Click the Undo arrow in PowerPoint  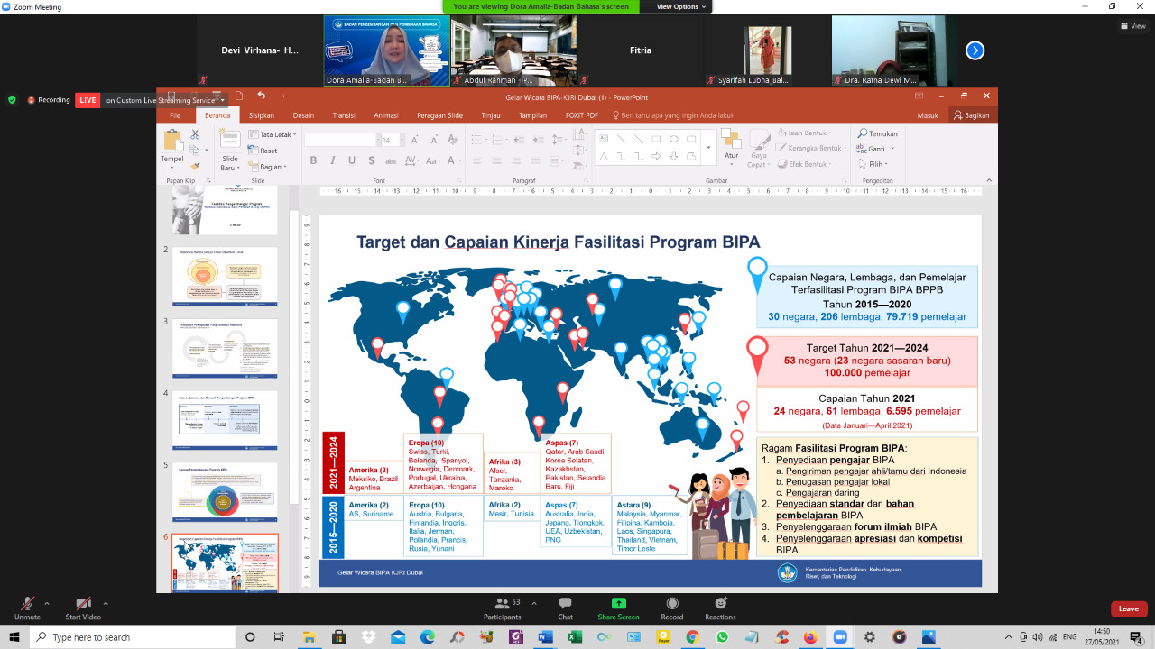tap(262, 96)
